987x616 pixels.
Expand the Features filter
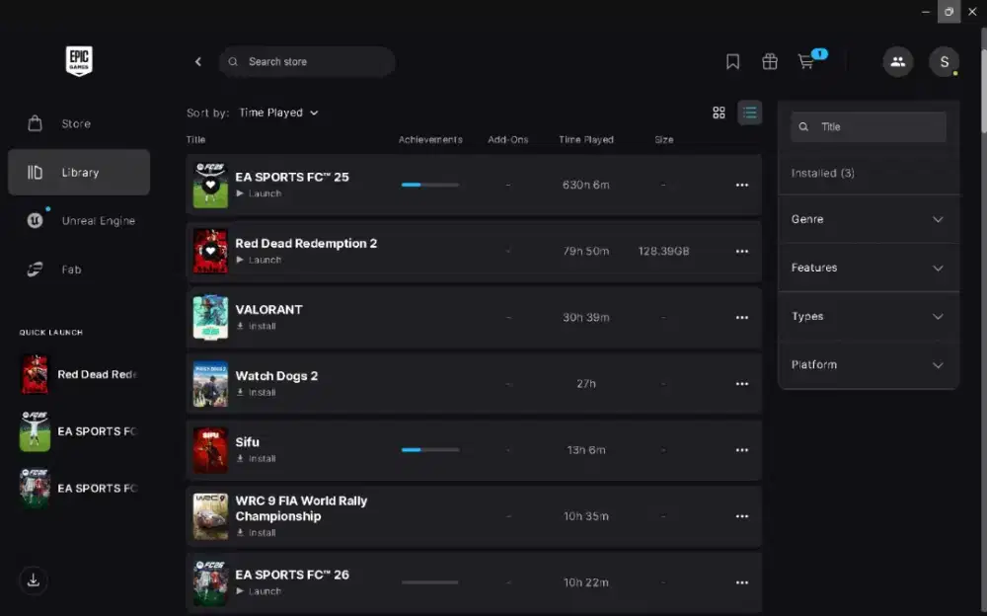[x=868, y=268]
